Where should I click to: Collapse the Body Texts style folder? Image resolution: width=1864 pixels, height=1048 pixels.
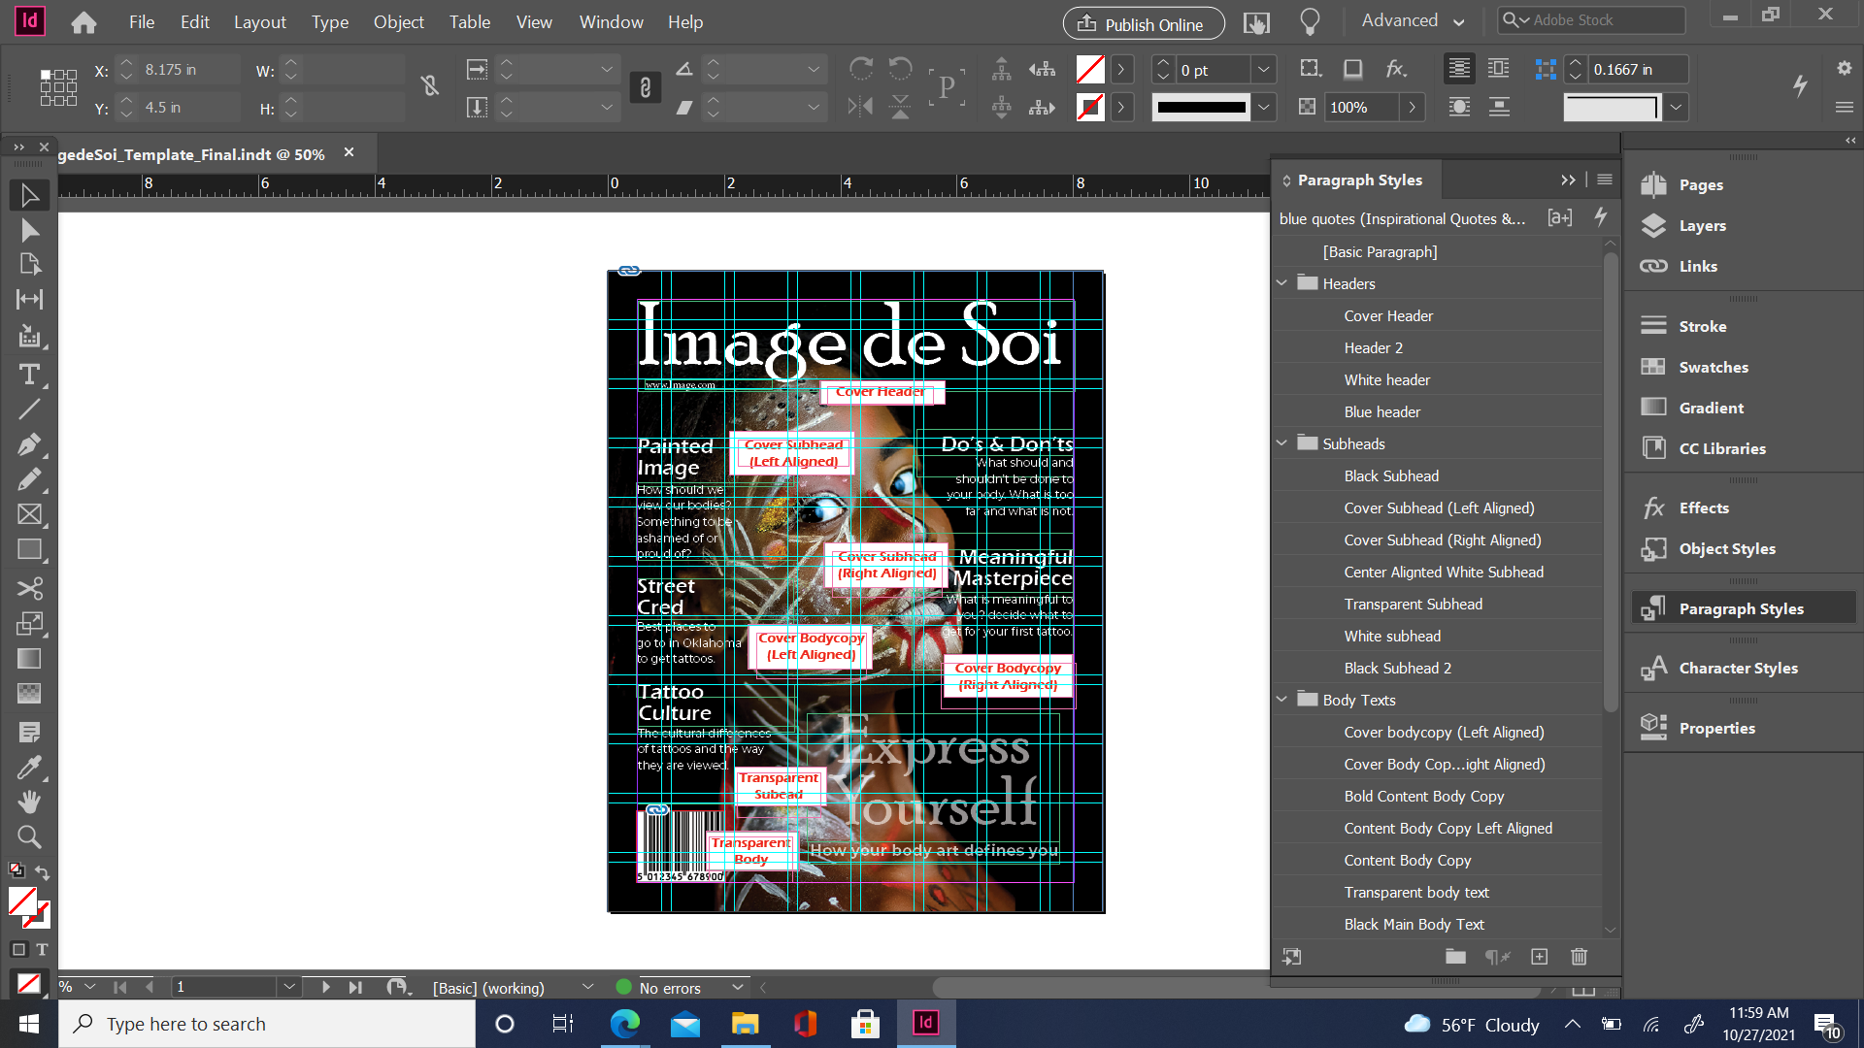(1281, 700)
